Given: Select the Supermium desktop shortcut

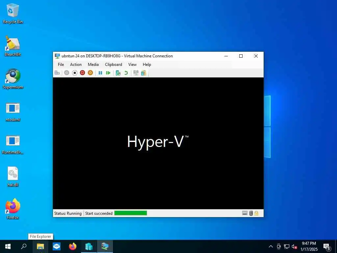Looking at the screenshot, I should (13, 79).
